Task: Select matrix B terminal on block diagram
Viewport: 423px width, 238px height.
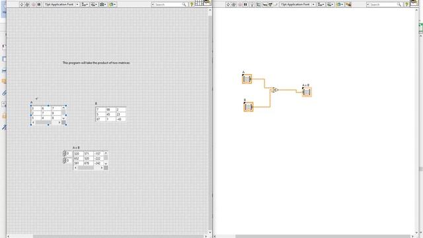Action: [x=249, y=107]
